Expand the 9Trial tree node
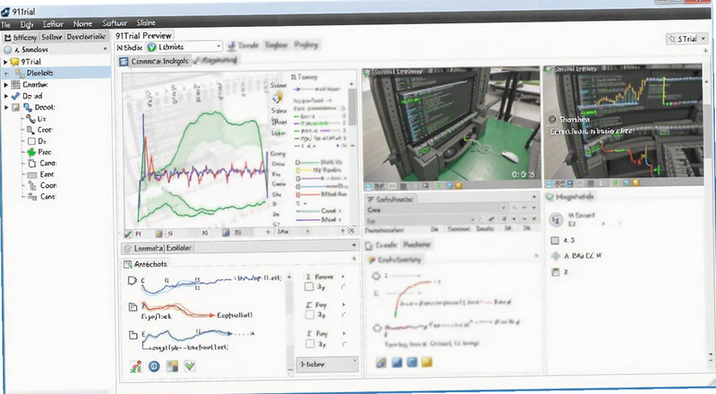Image resolution: width=716 pixels, height=394 pixels. (5, 62)
